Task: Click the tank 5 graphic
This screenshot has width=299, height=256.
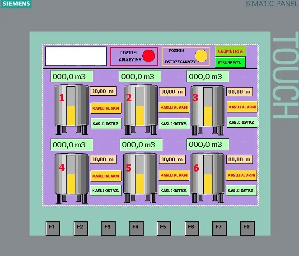Action: click(x=140, y=178)
